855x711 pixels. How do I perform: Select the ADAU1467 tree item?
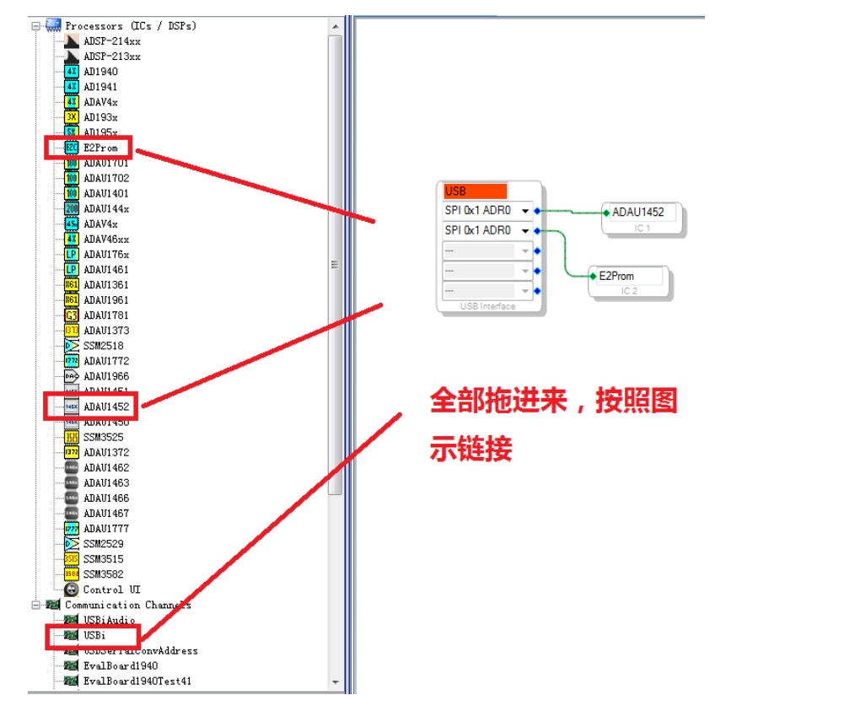pos(106,514)
